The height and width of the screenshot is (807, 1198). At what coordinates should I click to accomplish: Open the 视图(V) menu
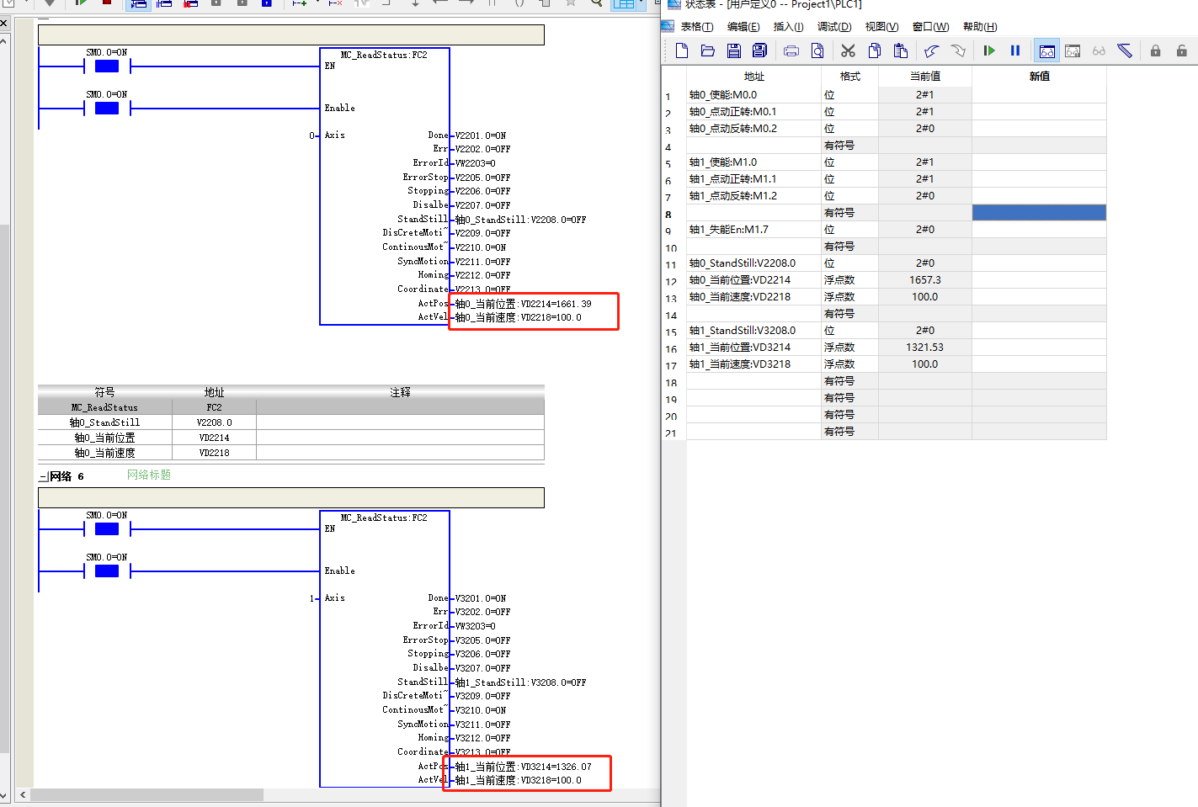point(881,27)
